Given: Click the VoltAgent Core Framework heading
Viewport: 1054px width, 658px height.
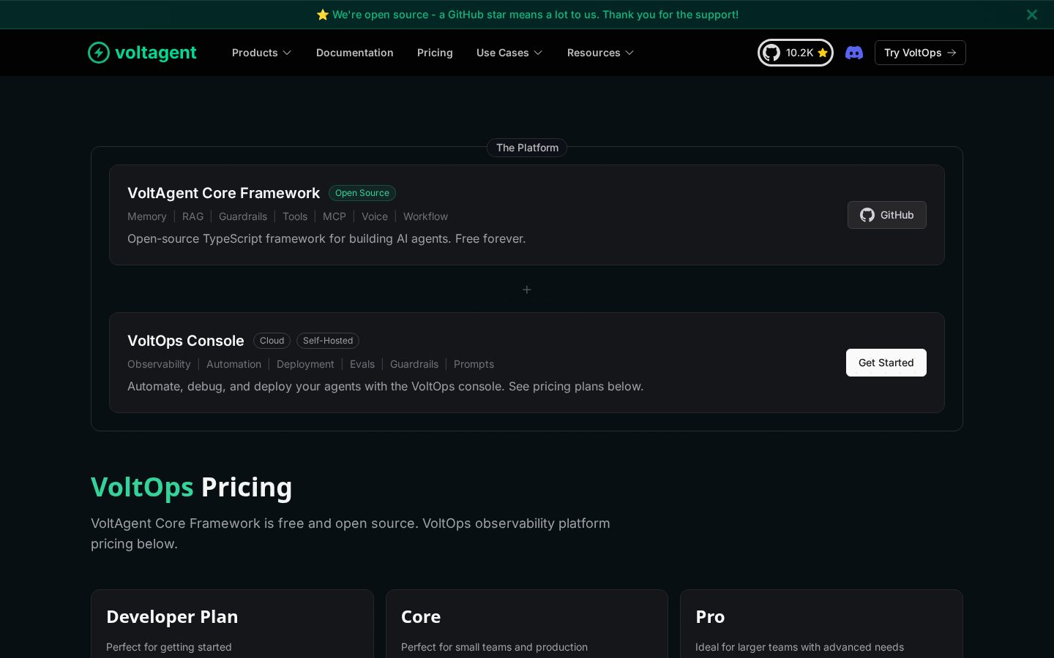Looking at the screenshot, I should (x=223, y=193).
